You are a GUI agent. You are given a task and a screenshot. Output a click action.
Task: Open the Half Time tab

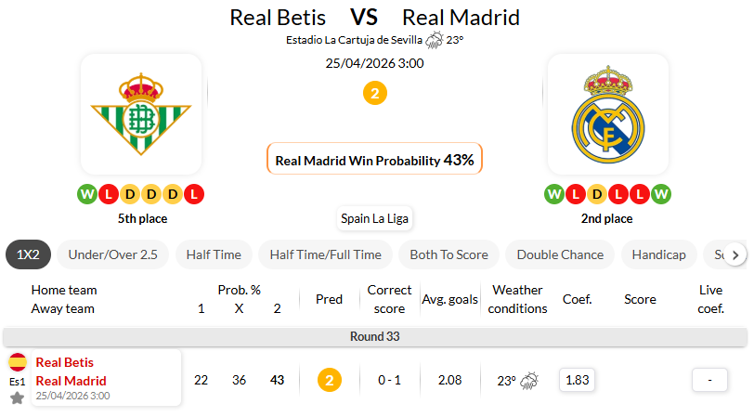click(214, 254)
